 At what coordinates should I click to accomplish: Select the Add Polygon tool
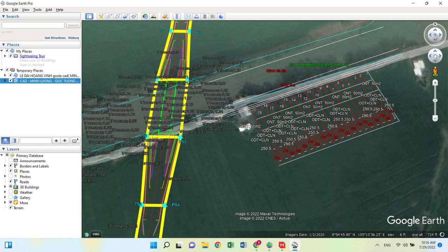click(109, 16)
